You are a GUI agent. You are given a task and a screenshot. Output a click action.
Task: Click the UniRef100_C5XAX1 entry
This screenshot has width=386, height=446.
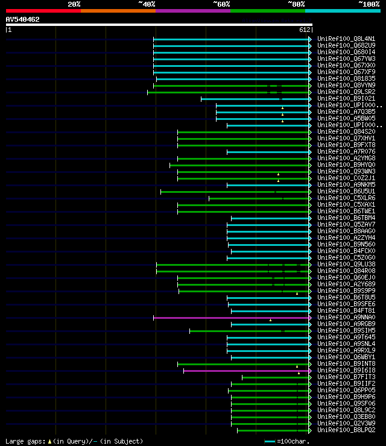click(346, 204)
